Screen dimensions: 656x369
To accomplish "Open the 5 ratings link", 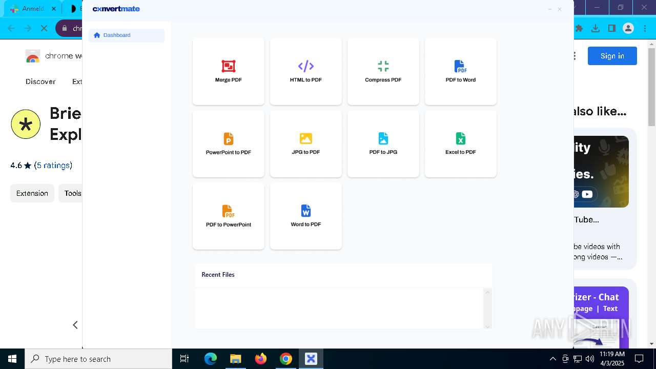I will [53, 166].
